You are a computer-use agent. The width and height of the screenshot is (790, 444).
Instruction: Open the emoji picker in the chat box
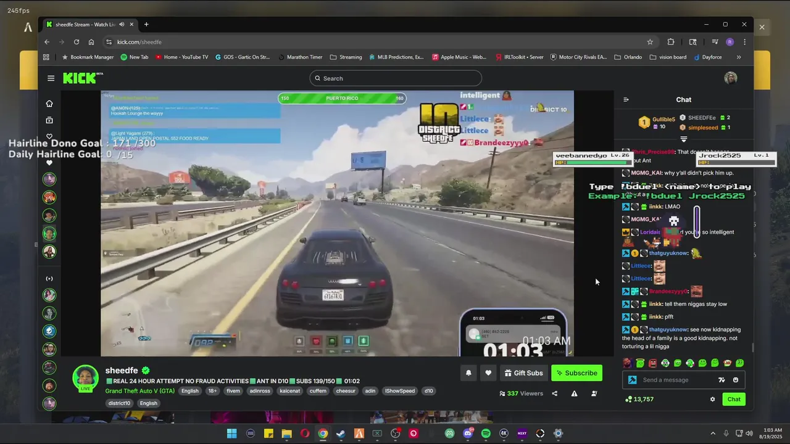click(x=736, y=380)
